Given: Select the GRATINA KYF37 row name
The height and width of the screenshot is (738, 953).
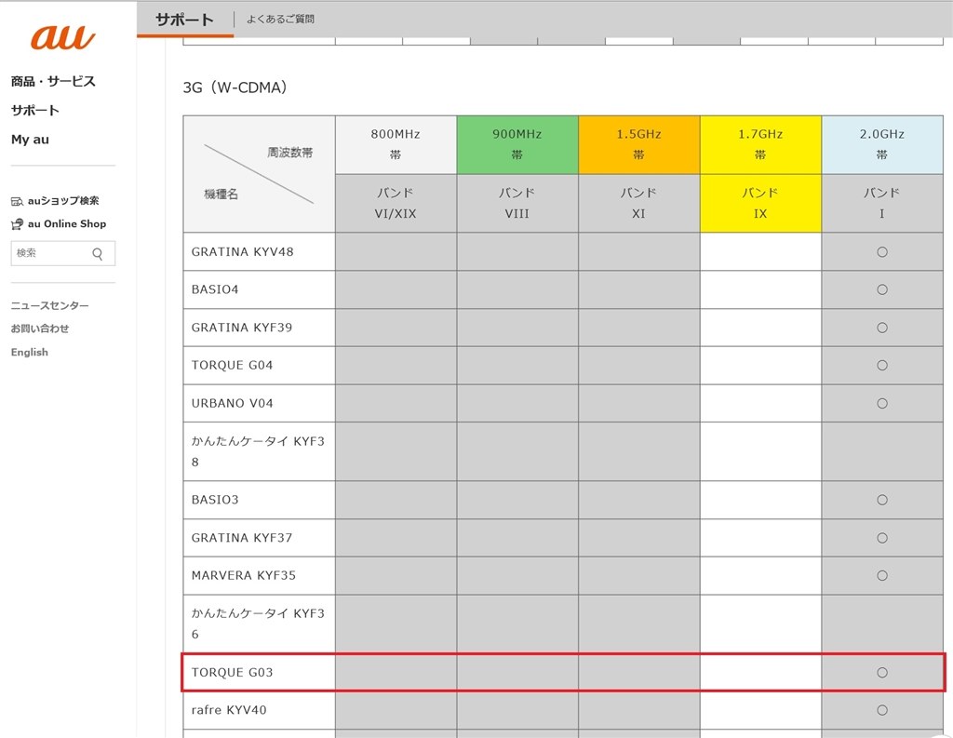Looking at the screenshot, I should coord(242,538).
